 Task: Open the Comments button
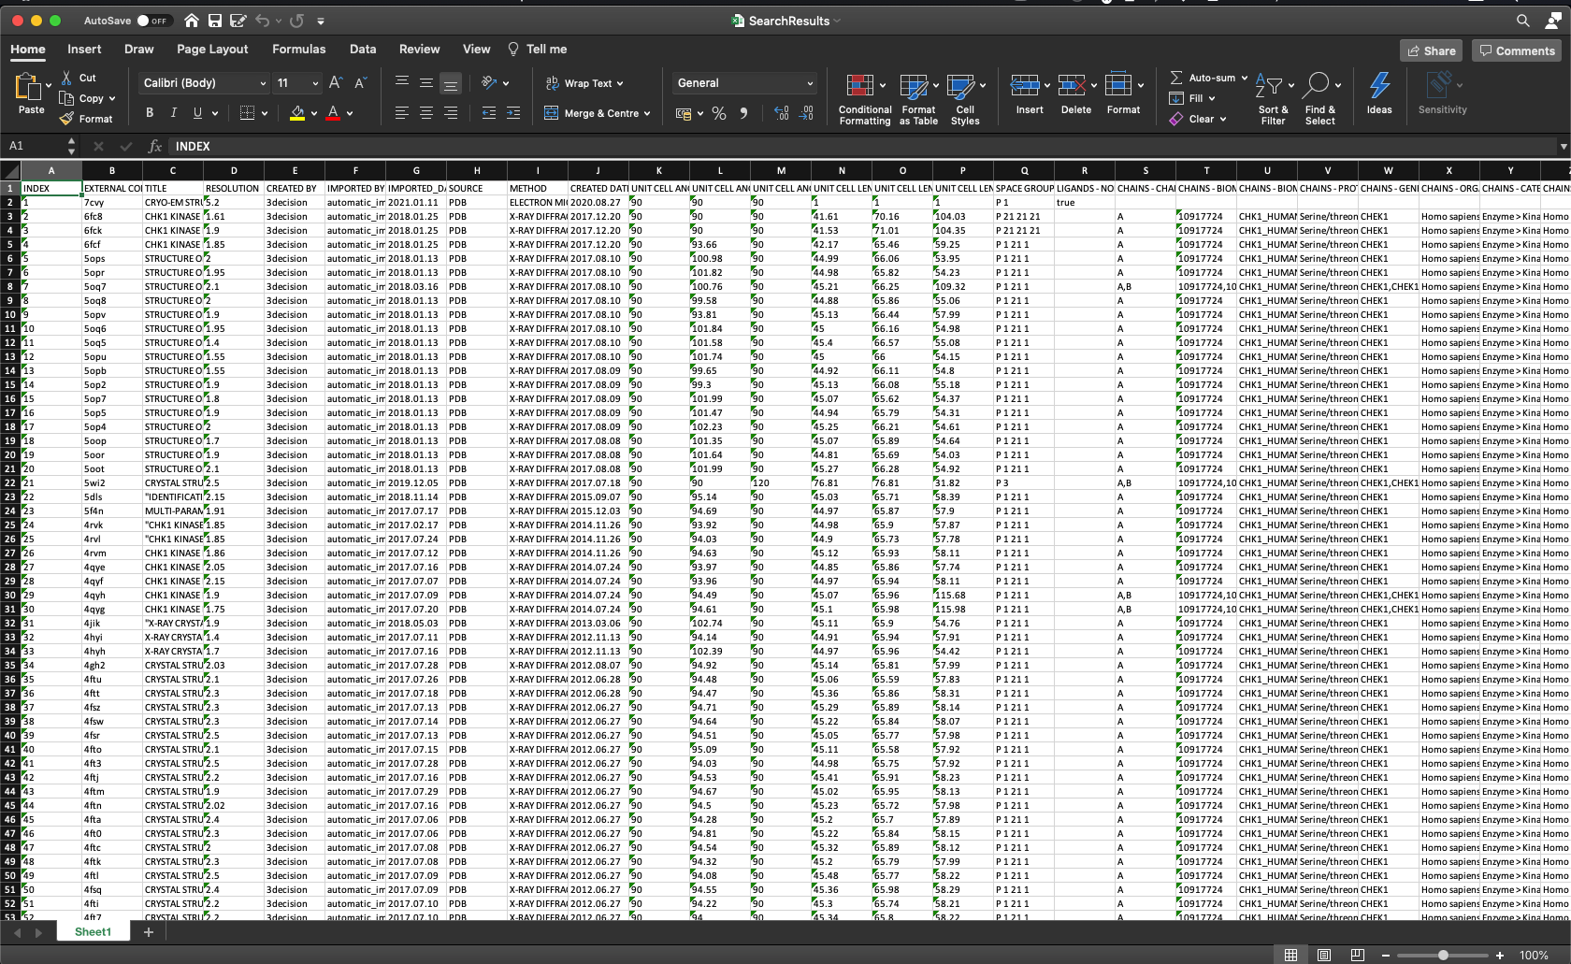[x=1517, y=50]
